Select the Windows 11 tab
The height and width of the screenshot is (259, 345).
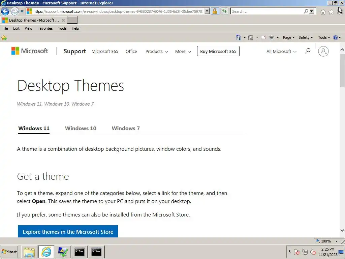tap(34, 128)
